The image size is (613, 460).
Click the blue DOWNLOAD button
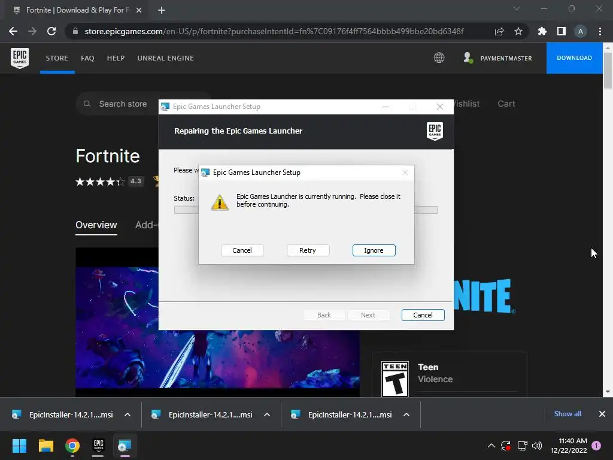(574, 58)
